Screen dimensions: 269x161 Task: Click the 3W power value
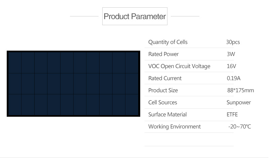tap(231, 54)
